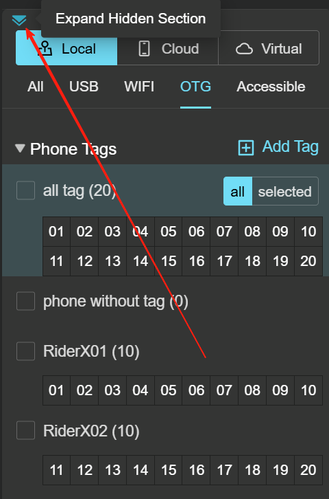Select the Cloud phone icon tab
The image size is (329, 499).
pyautogui.click(x=167, y=48)
